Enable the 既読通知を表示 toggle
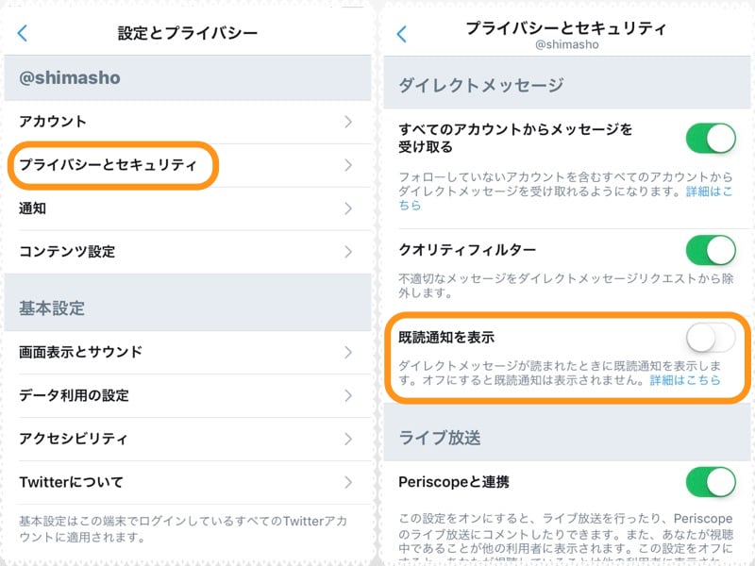Image resolution: width=755 pixels, height=566 pixels. pyautogui.click(x=711, y=335)
